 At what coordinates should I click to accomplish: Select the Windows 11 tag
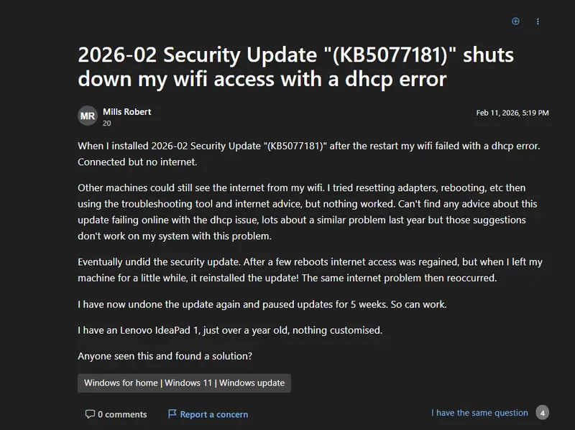(189, 383)
